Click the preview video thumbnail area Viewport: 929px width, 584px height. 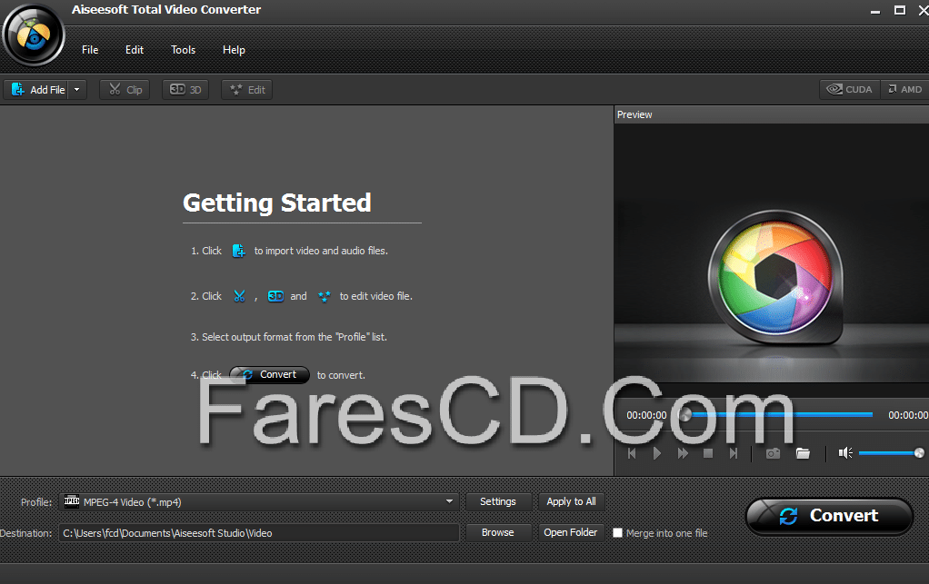click(772, 252)
